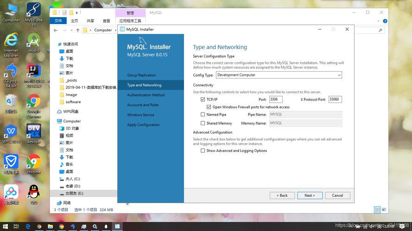Click the Port input field
412x231 pixels.
pos(276,99)
